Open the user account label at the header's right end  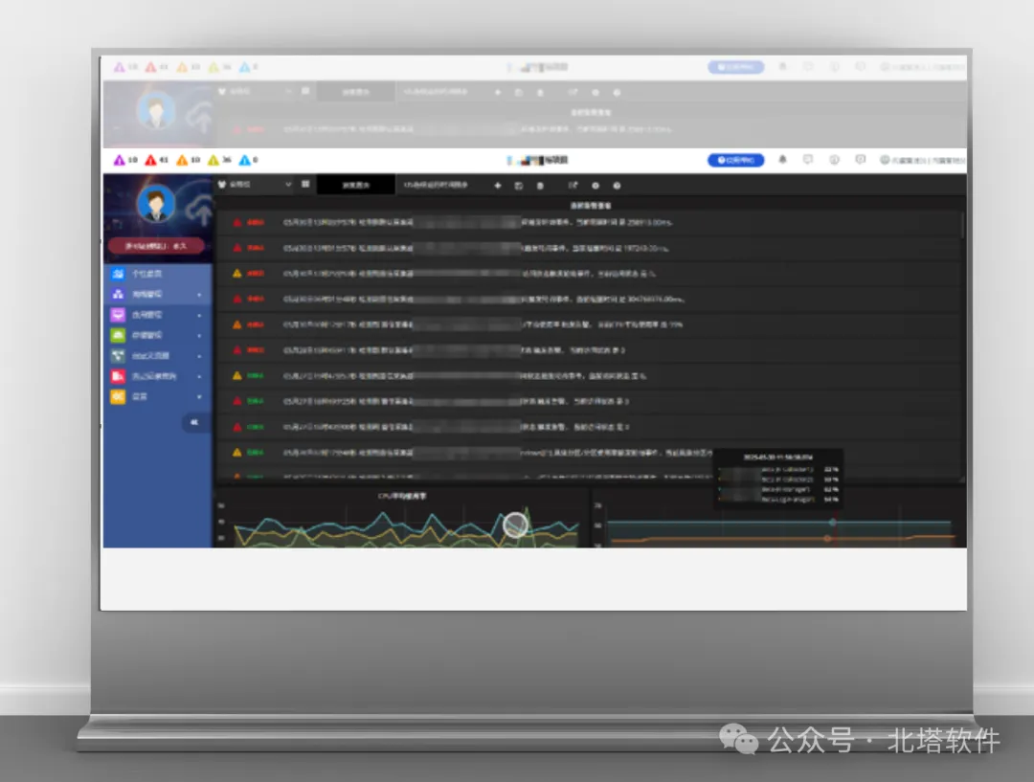(x=923, y=160)
